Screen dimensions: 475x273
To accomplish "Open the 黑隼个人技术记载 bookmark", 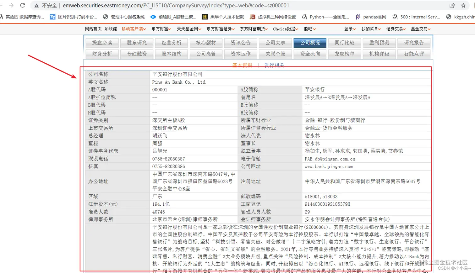I will point(223,17).
